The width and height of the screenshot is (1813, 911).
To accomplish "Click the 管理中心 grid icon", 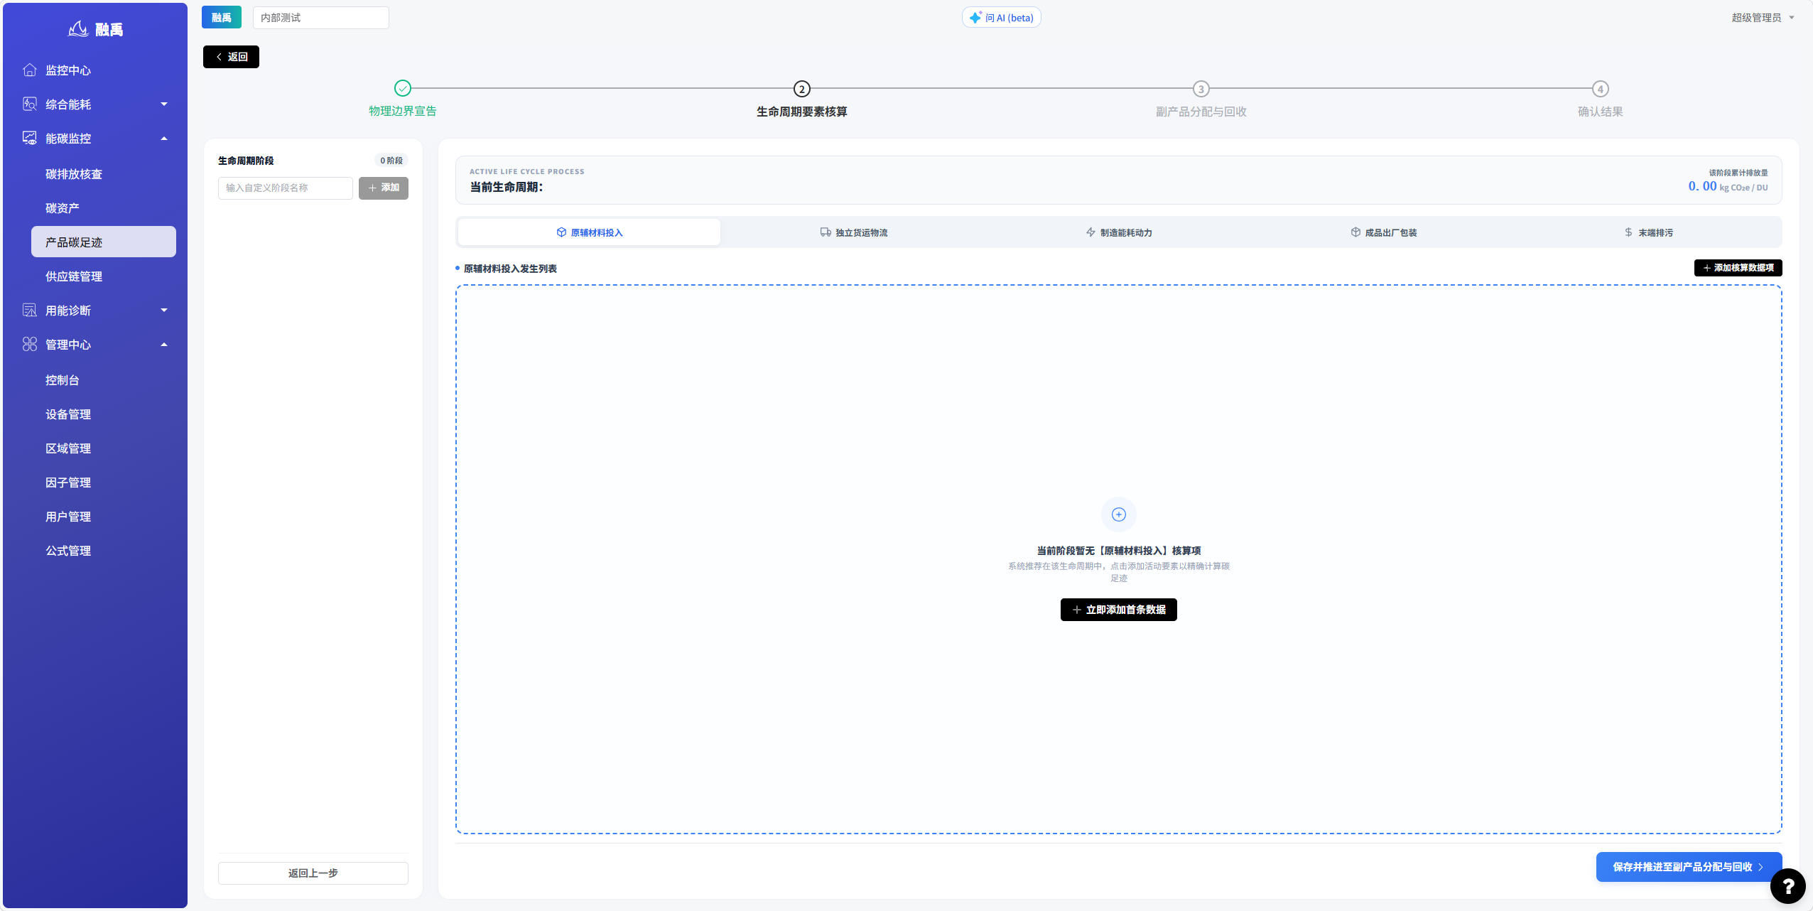I will click(x=30, y=344).
